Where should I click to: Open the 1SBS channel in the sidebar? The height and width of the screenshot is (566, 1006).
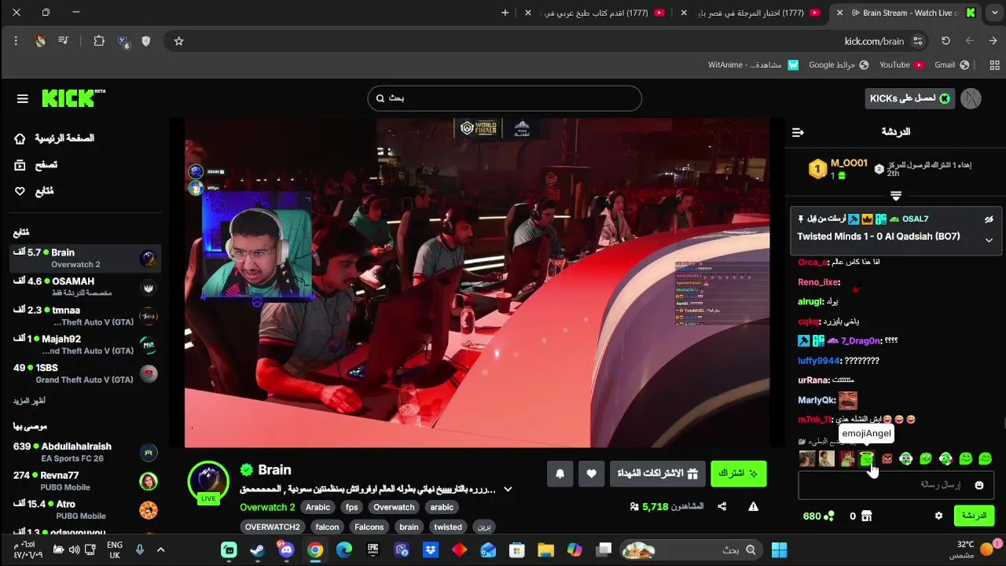85,373
